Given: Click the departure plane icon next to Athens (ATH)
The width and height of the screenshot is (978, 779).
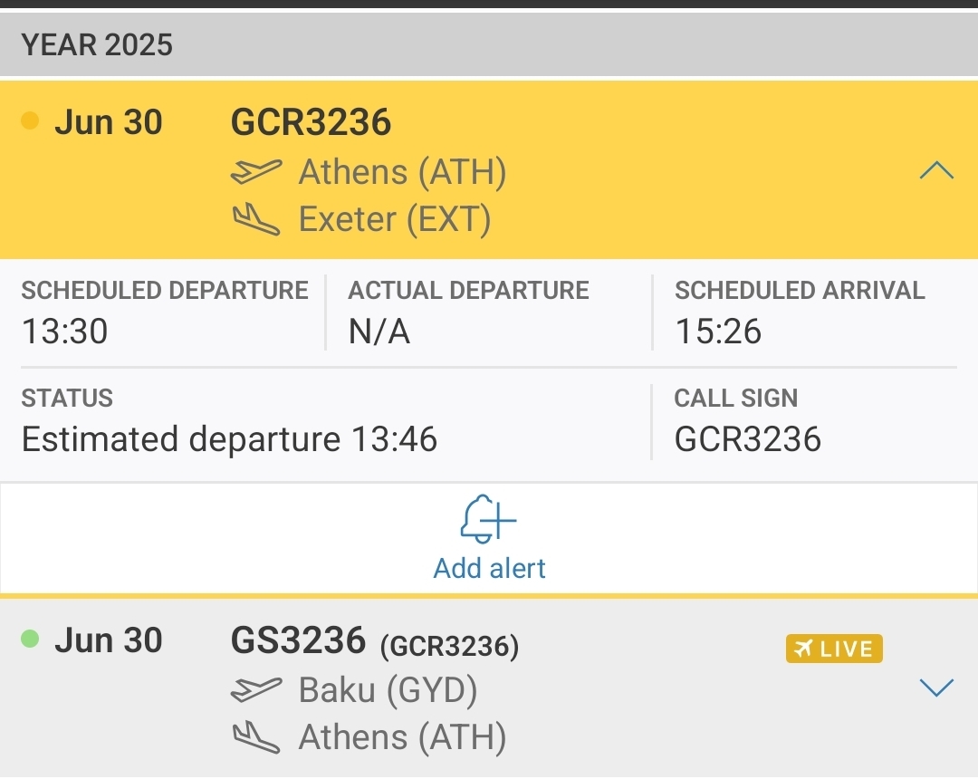Looking at the screenshot, I should coord(258,171).
